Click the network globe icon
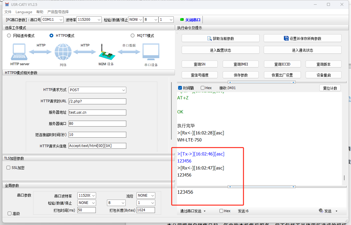The width and height of the screenshot is (351, 225). tap(63, 52)
